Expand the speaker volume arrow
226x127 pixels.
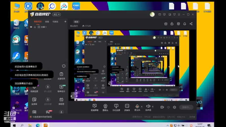coord(153,107)
